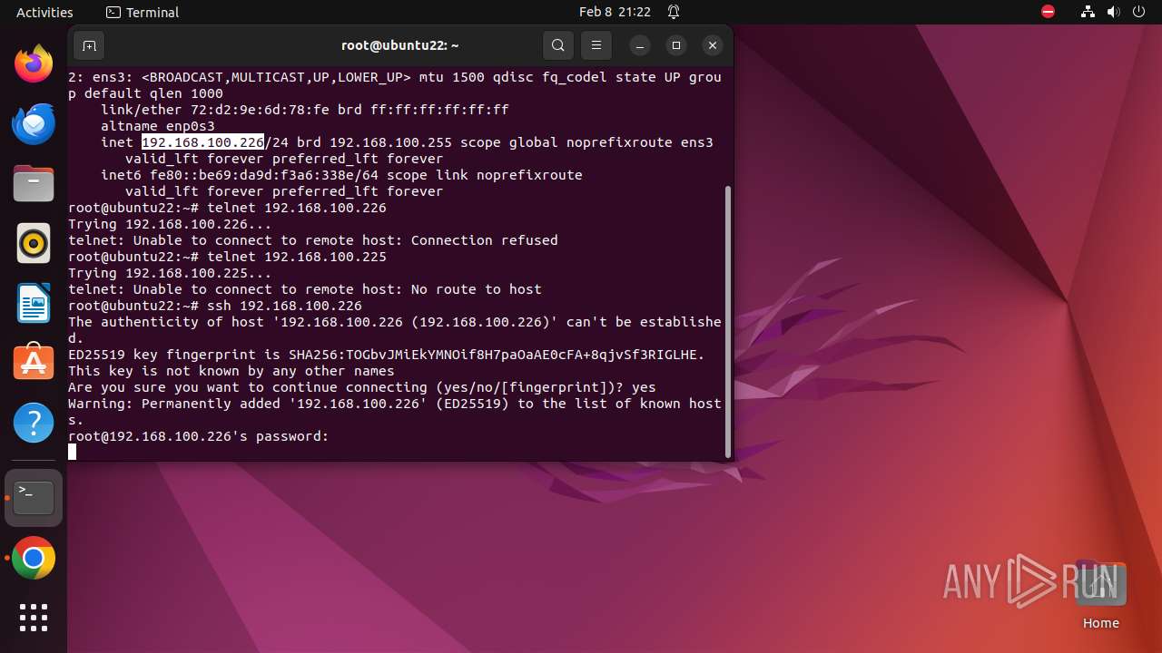Open the Help application
Viewport: 1162px width, 653px height.
[34, 424]
